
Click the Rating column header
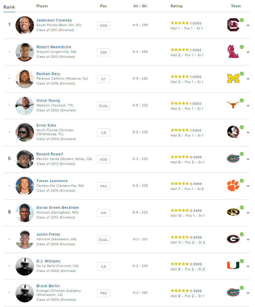coord(176,6)
